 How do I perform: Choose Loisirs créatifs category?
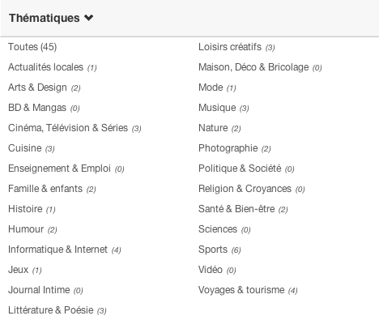[x=230, y=47]
